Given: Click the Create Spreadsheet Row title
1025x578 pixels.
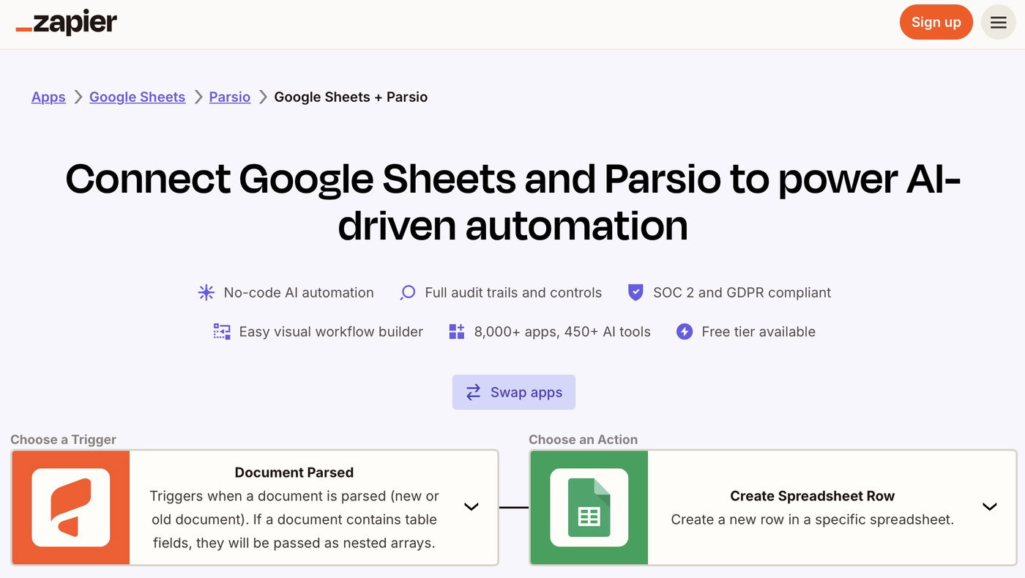Looking at the screenshot, I should 813,496.
